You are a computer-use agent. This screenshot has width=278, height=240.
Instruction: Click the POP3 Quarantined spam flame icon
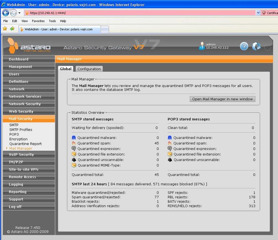pos(170,143)
